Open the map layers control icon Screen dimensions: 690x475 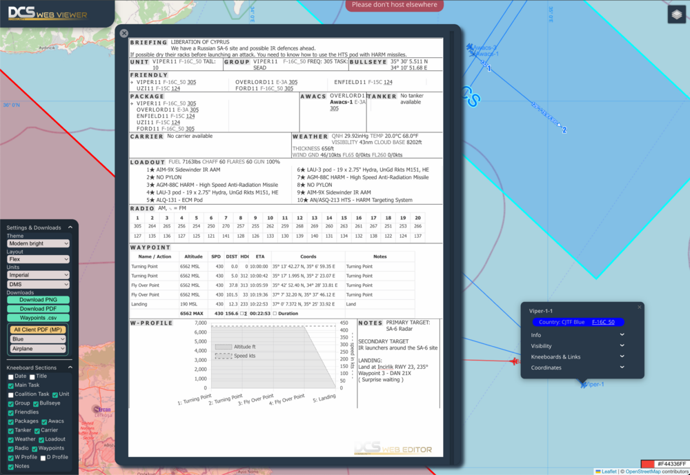pos(676,14)
